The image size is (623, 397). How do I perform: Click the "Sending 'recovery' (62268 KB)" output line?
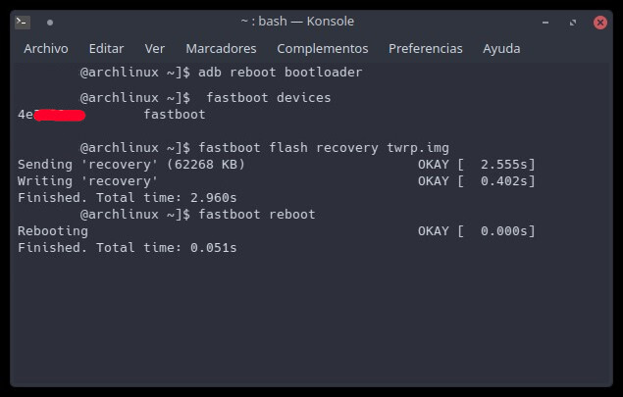pos(131,165)
